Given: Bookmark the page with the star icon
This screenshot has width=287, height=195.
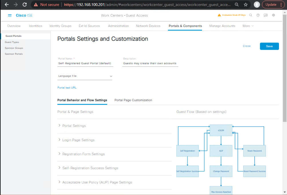Looking at the screenshot, I should coord(246,5).
